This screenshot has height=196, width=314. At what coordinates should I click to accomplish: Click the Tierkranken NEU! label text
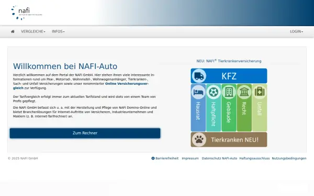(234, 140)
